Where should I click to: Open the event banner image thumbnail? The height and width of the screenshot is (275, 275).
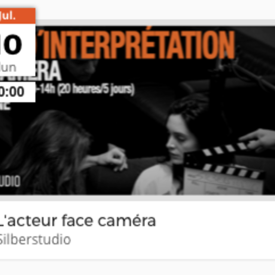(x=137, y=110)
